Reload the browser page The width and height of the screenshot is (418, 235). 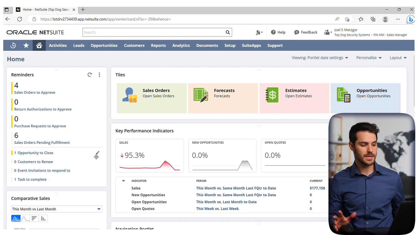(20, 19)
